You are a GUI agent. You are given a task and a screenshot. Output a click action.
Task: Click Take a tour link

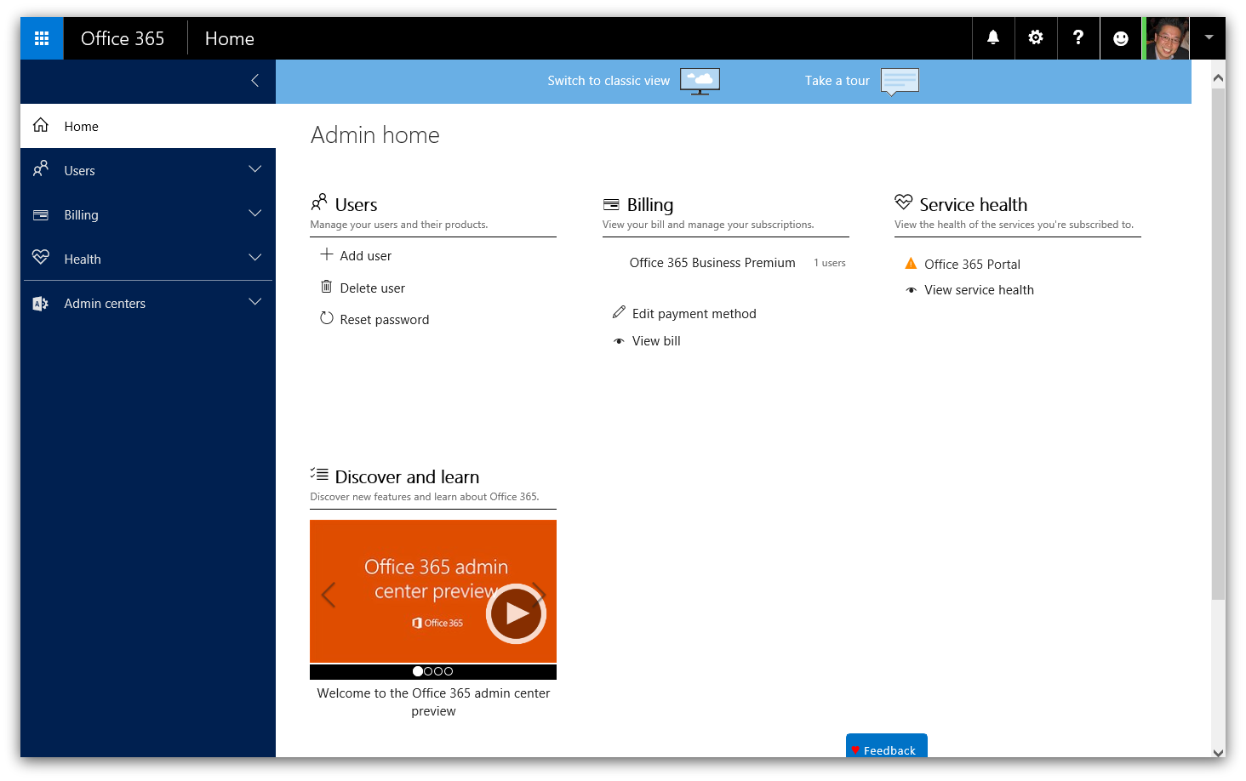click(837, 81)
